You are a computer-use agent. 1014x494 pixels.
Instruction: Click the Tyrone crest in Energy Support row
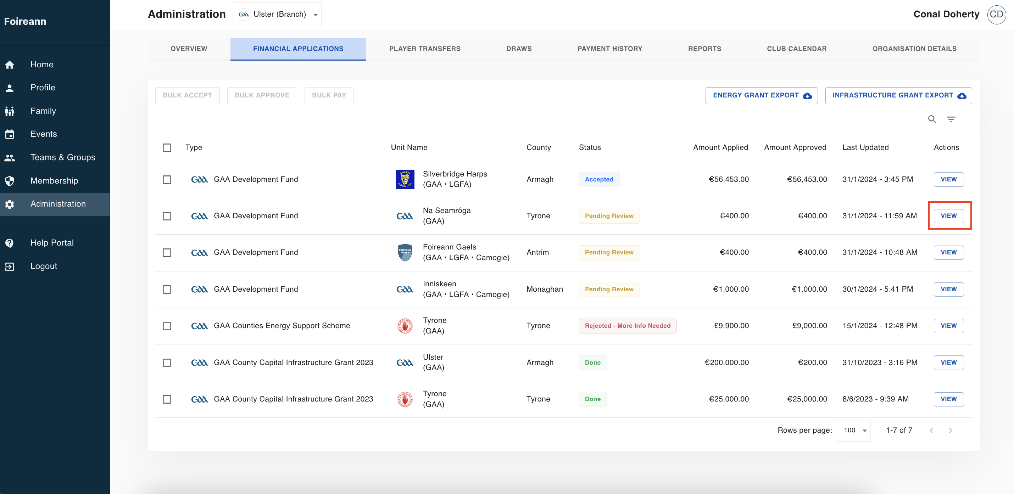point(405,326)
